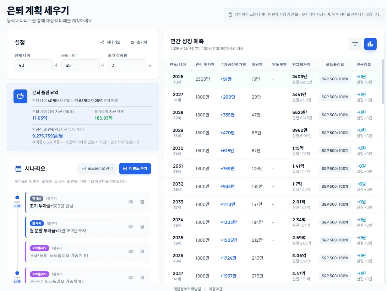Click the 주가성장평가액 column header
This screenshot has height=291, width=387.
233,65
